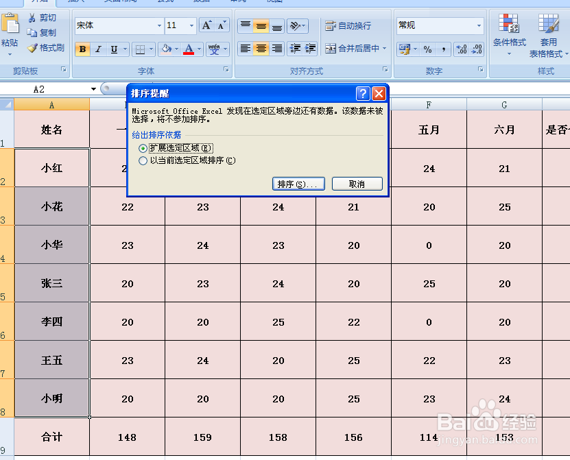Decrease font size with the small A

coord(222,25)
